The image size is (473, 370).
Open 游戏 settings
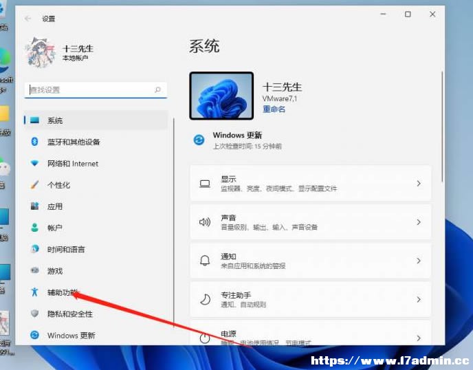[96, 271]
